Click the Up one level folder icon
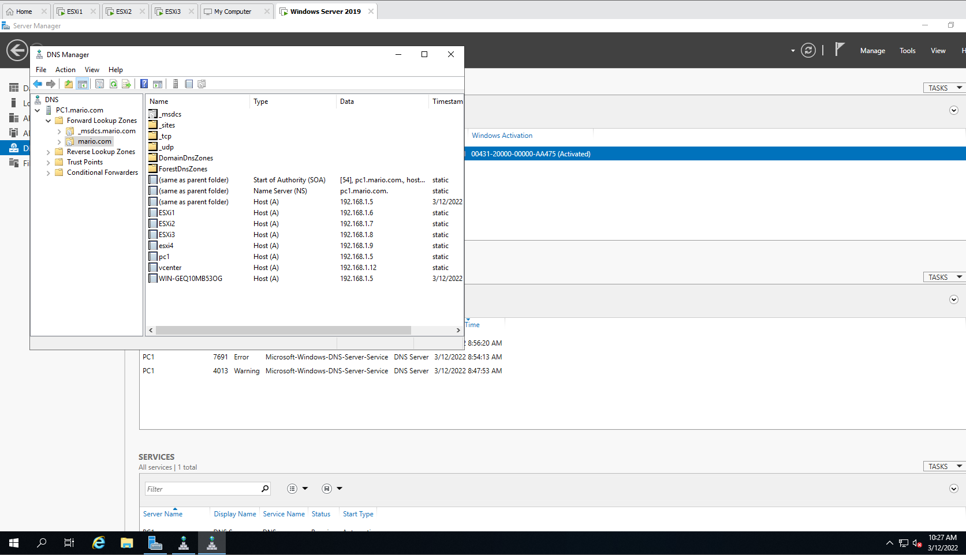 click(x=69, y=84)
